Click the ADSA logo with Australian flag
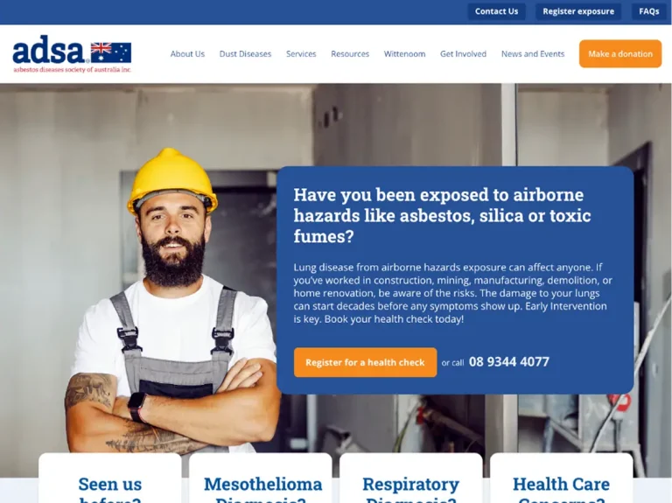The height and width of the screenshot is (503, 672). pos(72,54)
